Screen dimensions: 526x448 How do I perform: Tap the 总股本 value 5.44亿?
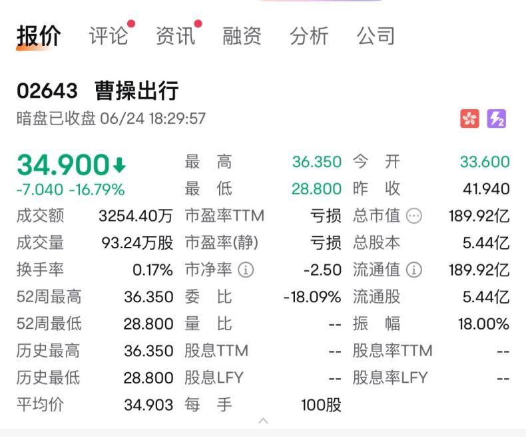pos(486,243)
